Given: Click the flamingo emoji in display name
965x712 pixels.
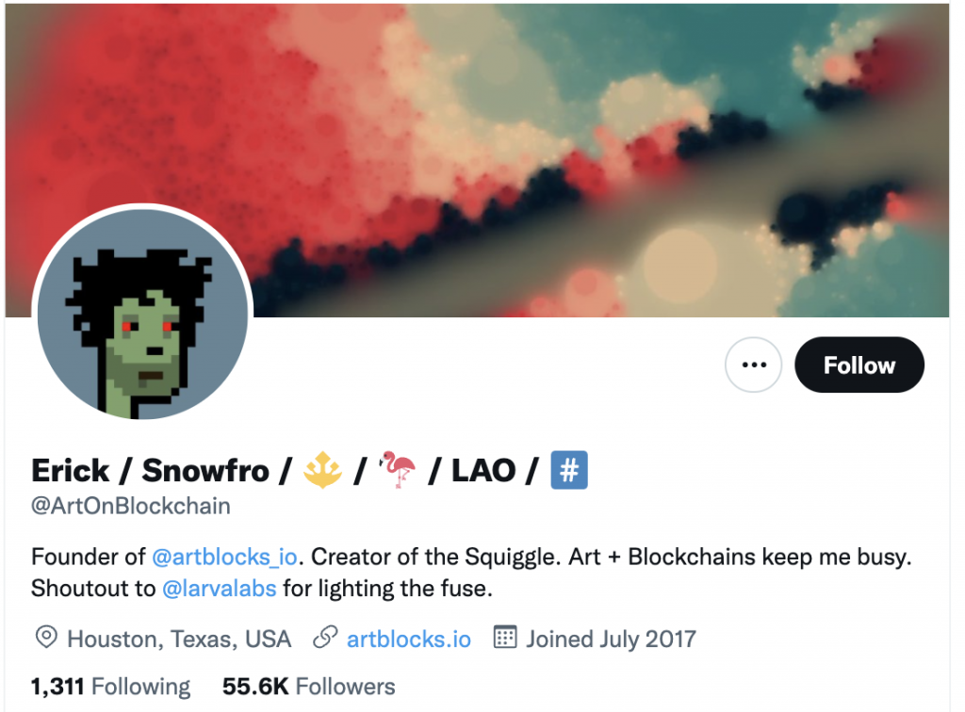Looking at the screenshot, I should click(398, 470).
